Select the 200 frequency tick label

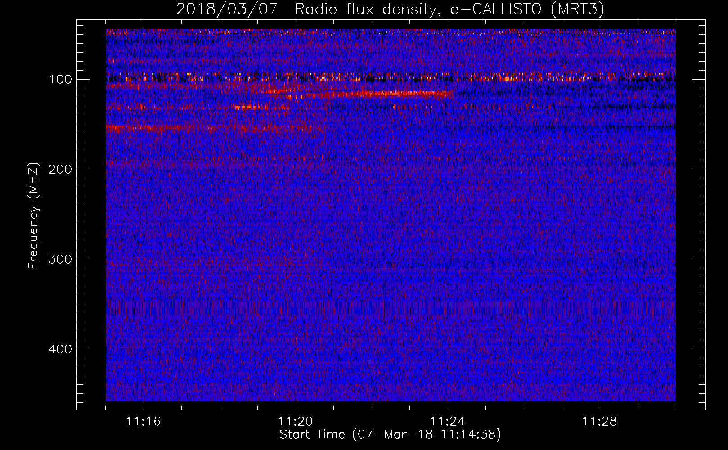(x=60, y=169)
